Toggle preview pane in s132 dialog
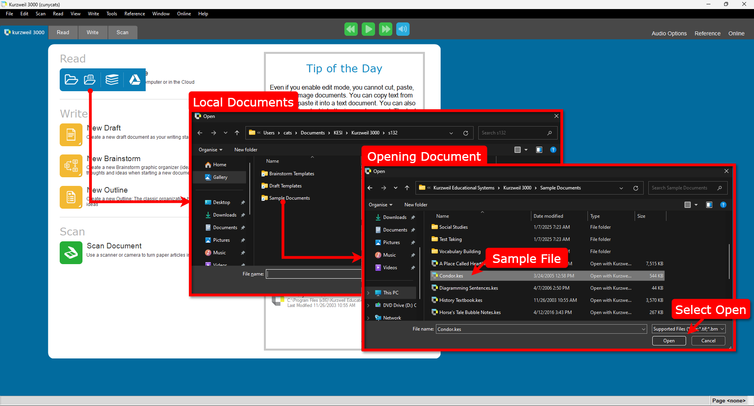 point(539,150)
